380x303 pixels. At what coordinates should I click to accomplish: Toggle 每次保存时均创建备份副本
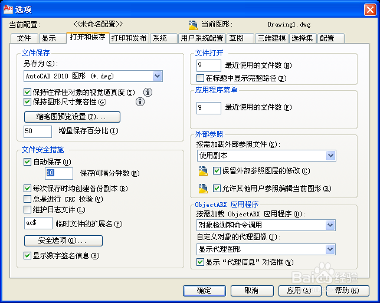[x=27, y=188]
